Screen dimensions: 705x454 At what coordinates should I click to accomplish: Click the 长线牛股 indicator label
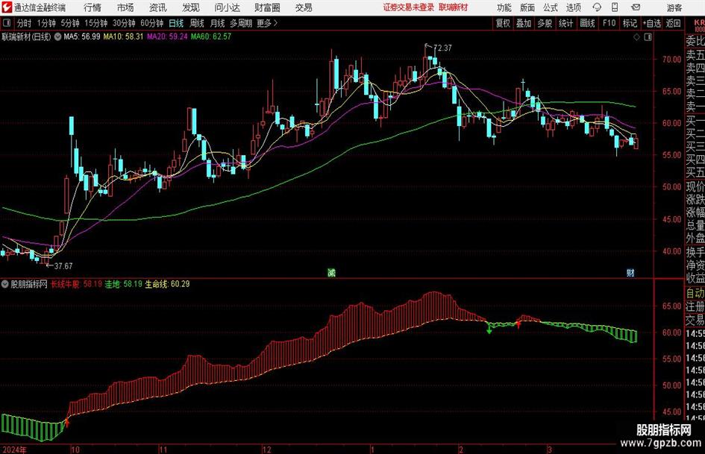point(65,284)
